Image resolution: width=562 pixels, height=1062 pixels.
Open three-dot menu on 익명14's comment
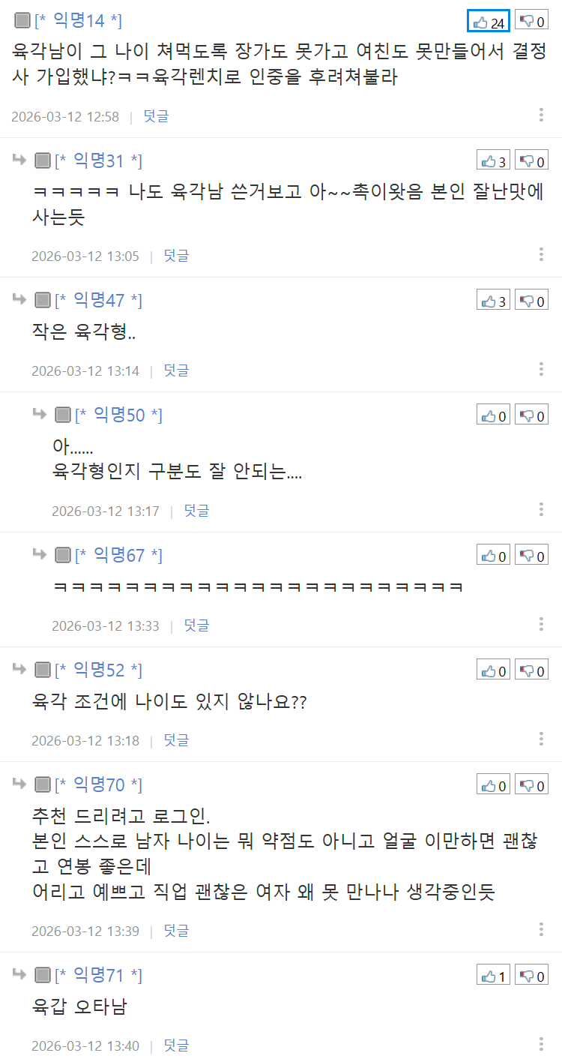click(x=541, y=115)
